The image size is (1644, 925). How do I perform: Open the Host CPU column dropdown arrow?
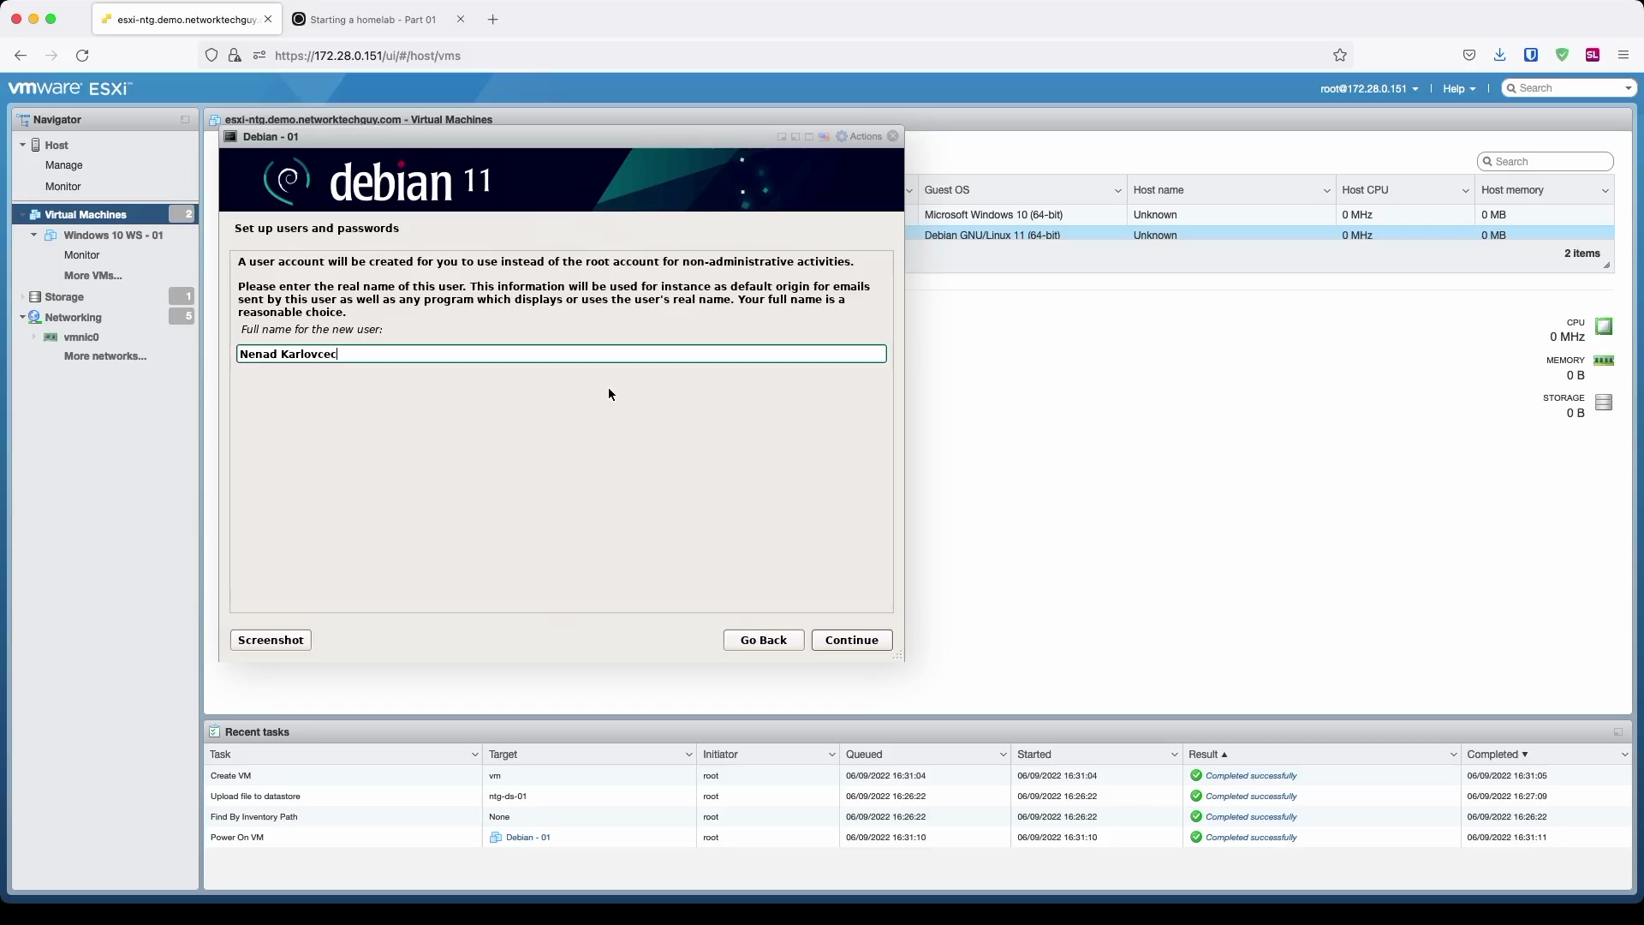[1465, 191]
